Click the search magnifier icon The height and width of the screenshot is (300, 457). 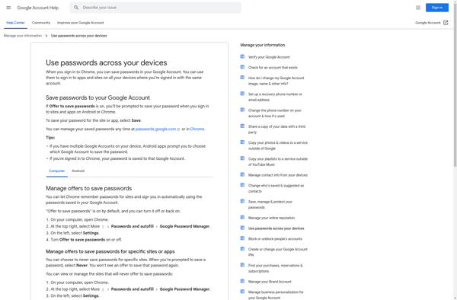[x=76, y=8]
